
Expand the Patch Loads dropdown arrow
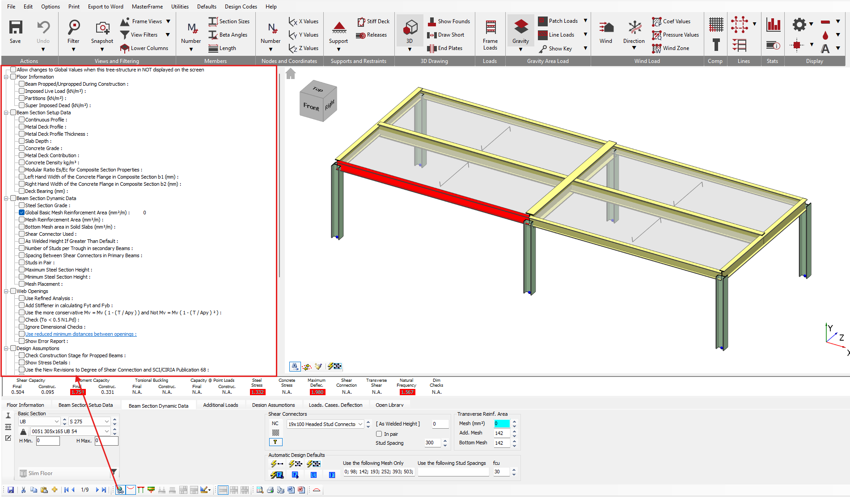[585, 21]
